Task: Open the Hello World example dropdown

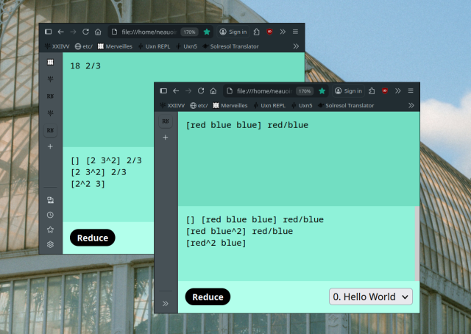Action: click(371, 296)
